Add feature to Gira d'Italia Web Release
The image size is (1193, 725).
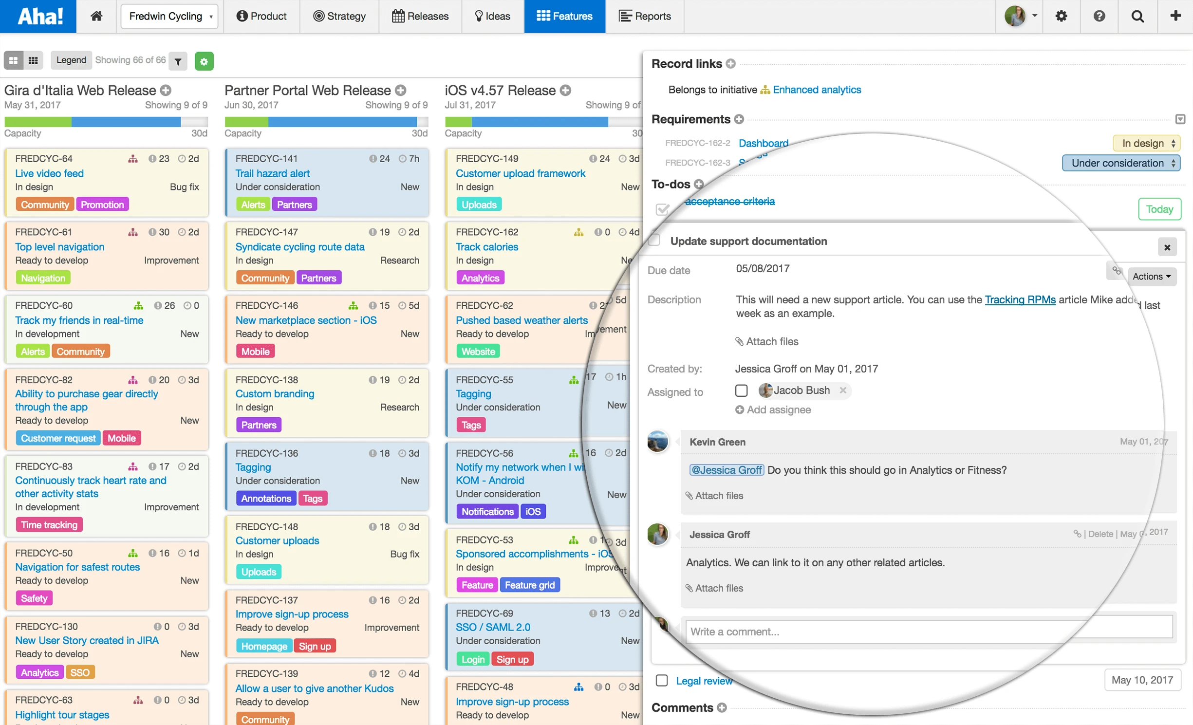click(166, 90)
